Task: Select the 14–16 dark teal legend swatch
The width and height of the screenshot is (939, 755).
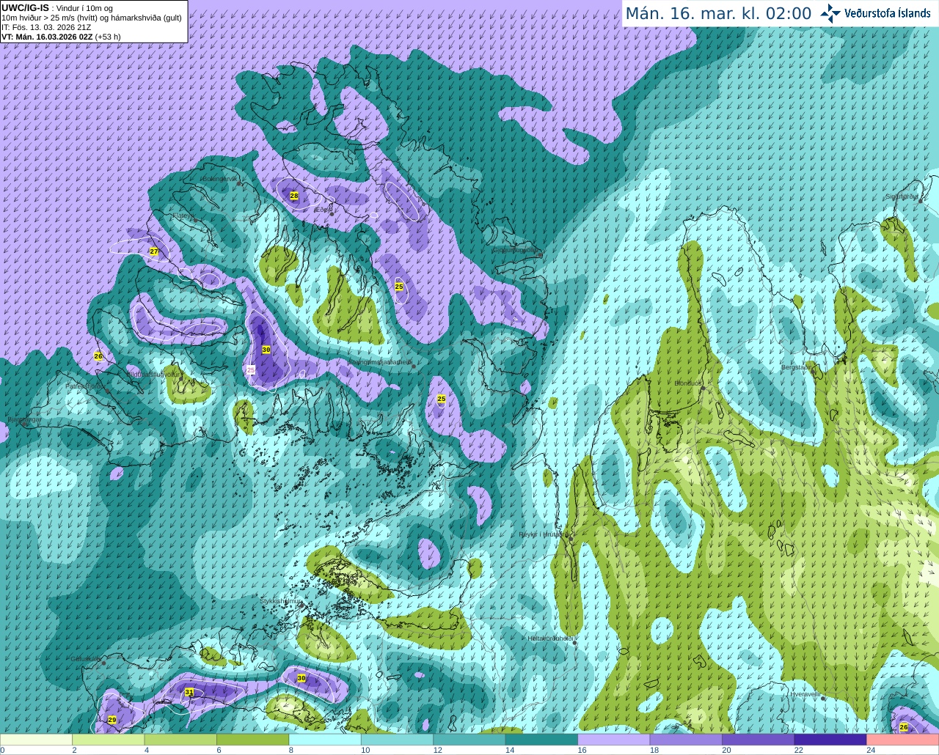Action: tap(541, 740)
